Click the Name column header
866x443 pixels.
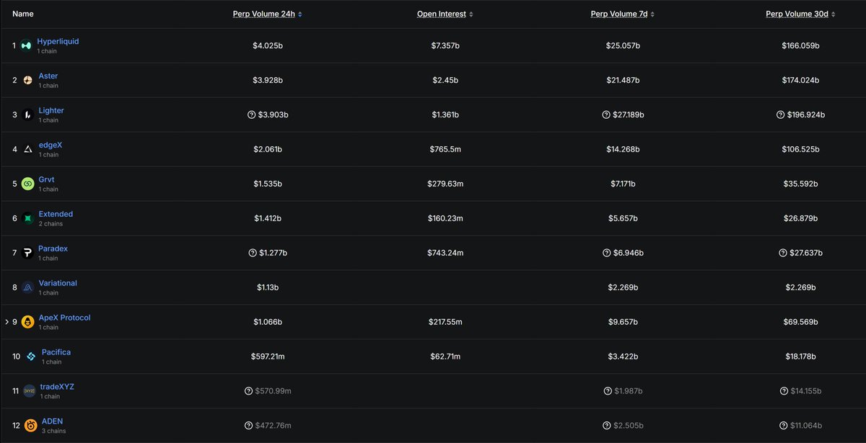click(23, 14)
